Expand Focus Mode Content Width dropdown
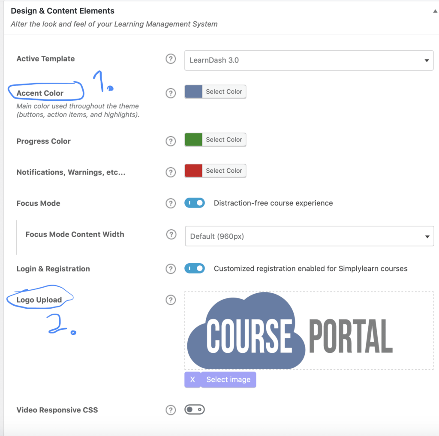This screenshot has width=439, height=436. [309, 236]
